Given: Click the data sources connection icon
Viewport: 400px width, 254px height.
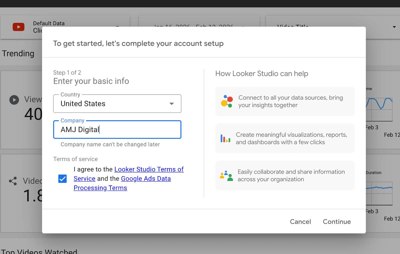Looking at the screenshot, I should (x=227, y=101).
